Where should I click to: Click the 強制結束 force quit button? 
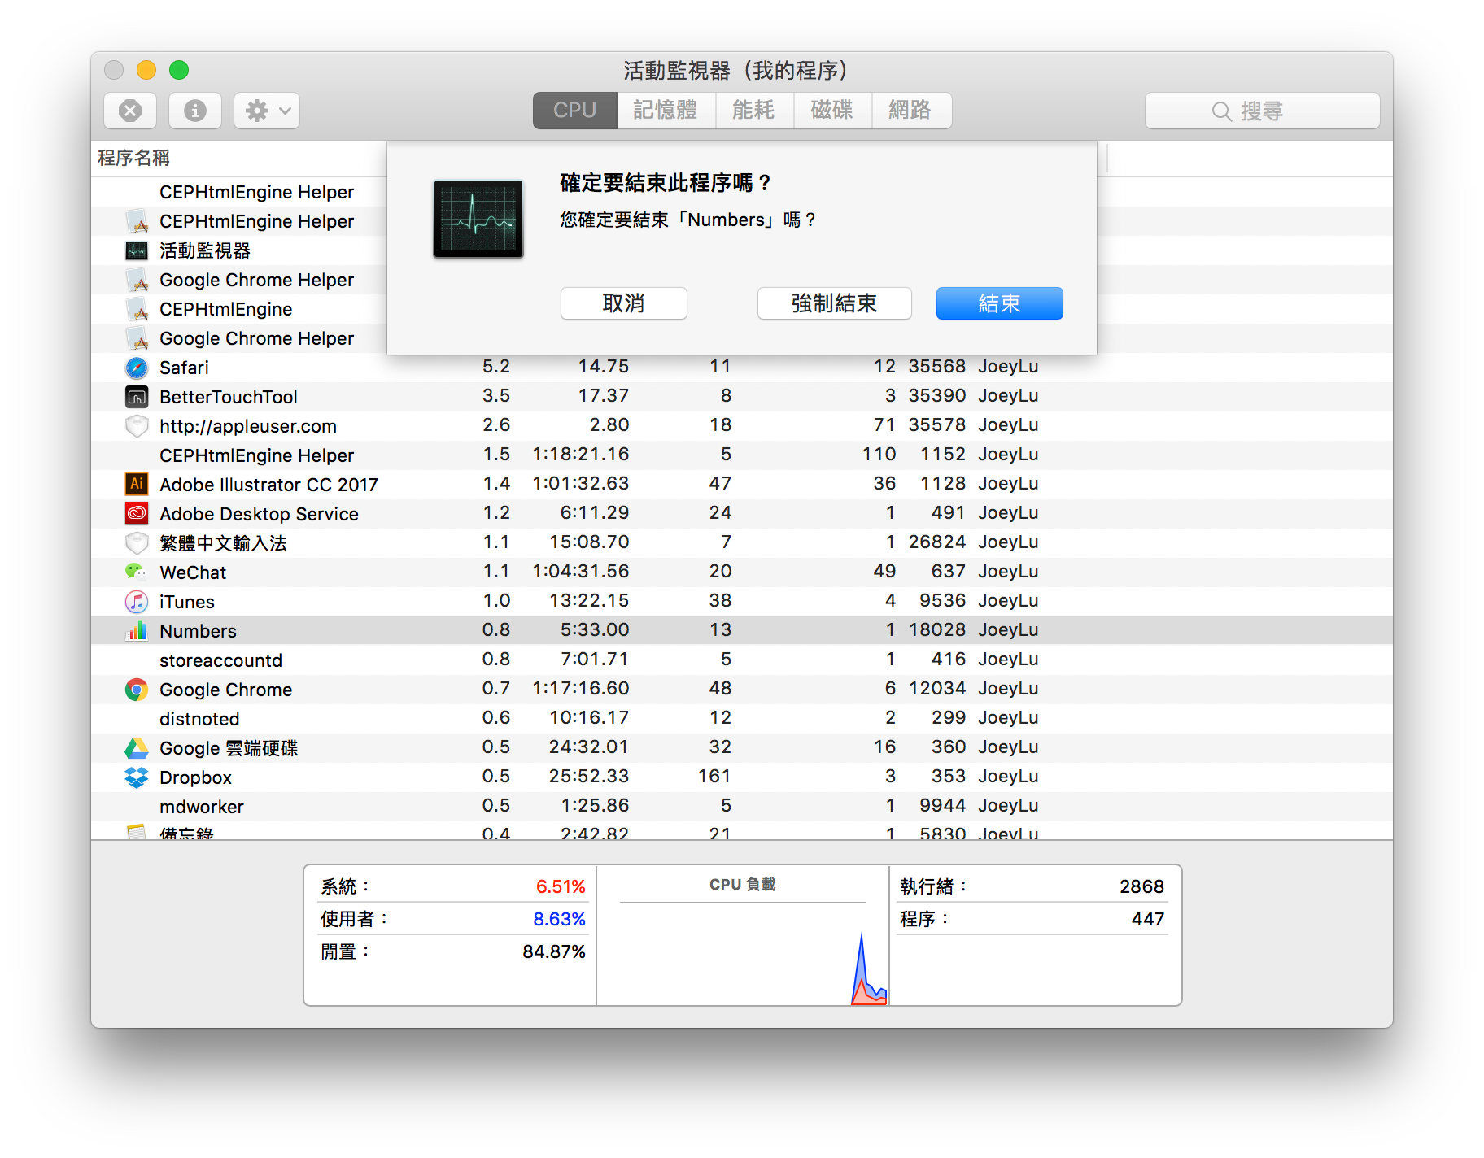tap(834, 303)
